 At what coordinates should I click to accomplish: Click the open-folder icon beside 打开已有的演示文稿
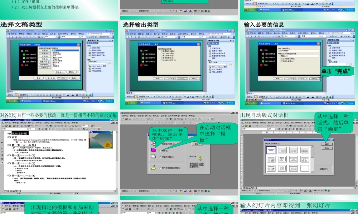153,168
